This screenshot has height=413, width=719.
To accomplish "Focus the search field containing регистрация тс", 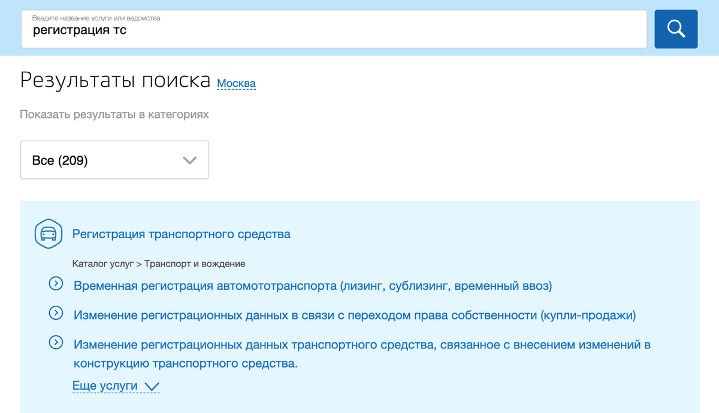I will [x=334, y=31].
